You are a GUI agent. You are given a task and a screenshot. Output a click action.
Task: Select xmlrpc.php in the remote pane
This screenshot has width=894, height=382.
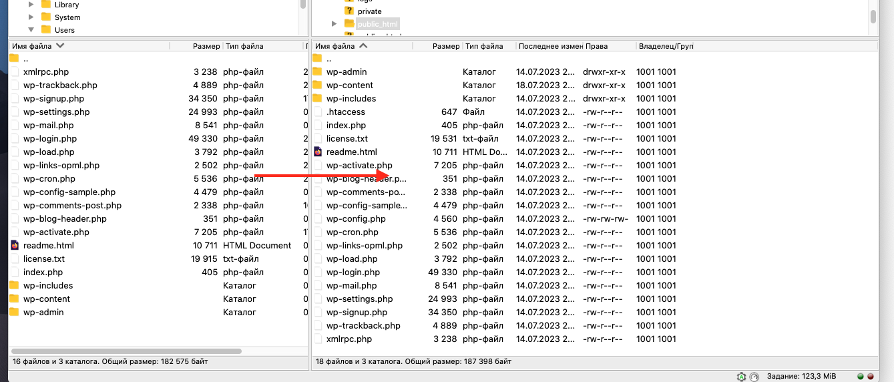pyautogui.click(x=349, y=339)
